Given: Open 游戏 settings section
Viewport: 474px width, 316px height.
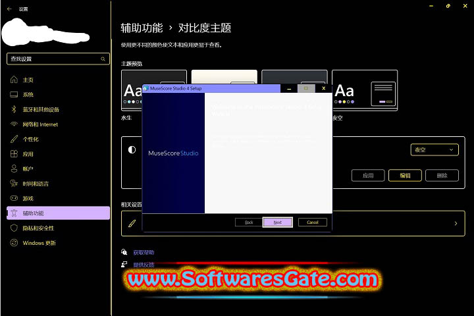Looking at the screenshot, I should click(x=58, y=198).
